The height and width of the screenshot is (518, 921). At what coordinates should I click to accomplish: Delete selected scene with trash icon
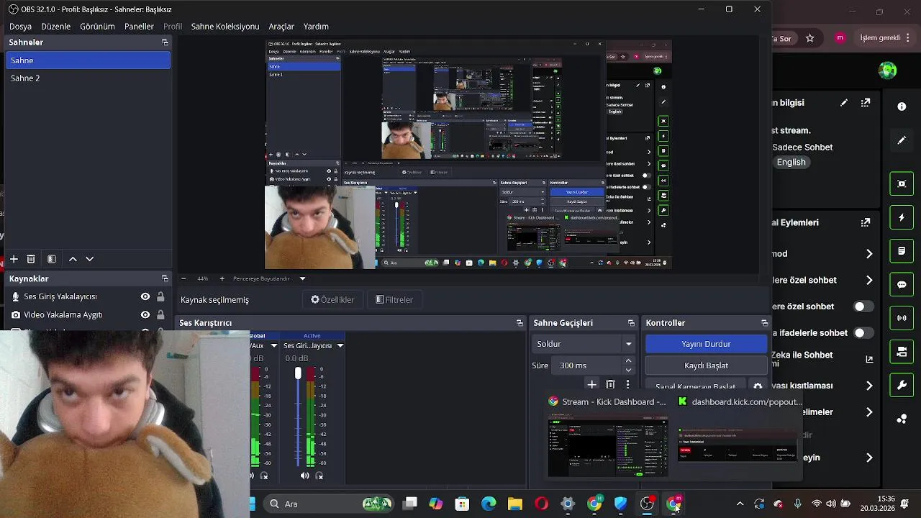coord(31,259)
